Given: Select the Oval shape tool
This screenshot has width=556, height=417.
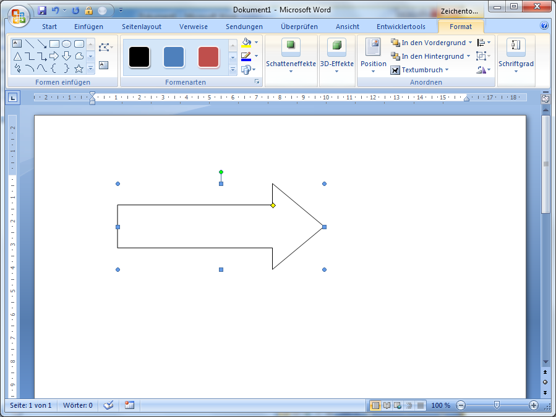Looking at the screenshot, I should pos(67,44).
